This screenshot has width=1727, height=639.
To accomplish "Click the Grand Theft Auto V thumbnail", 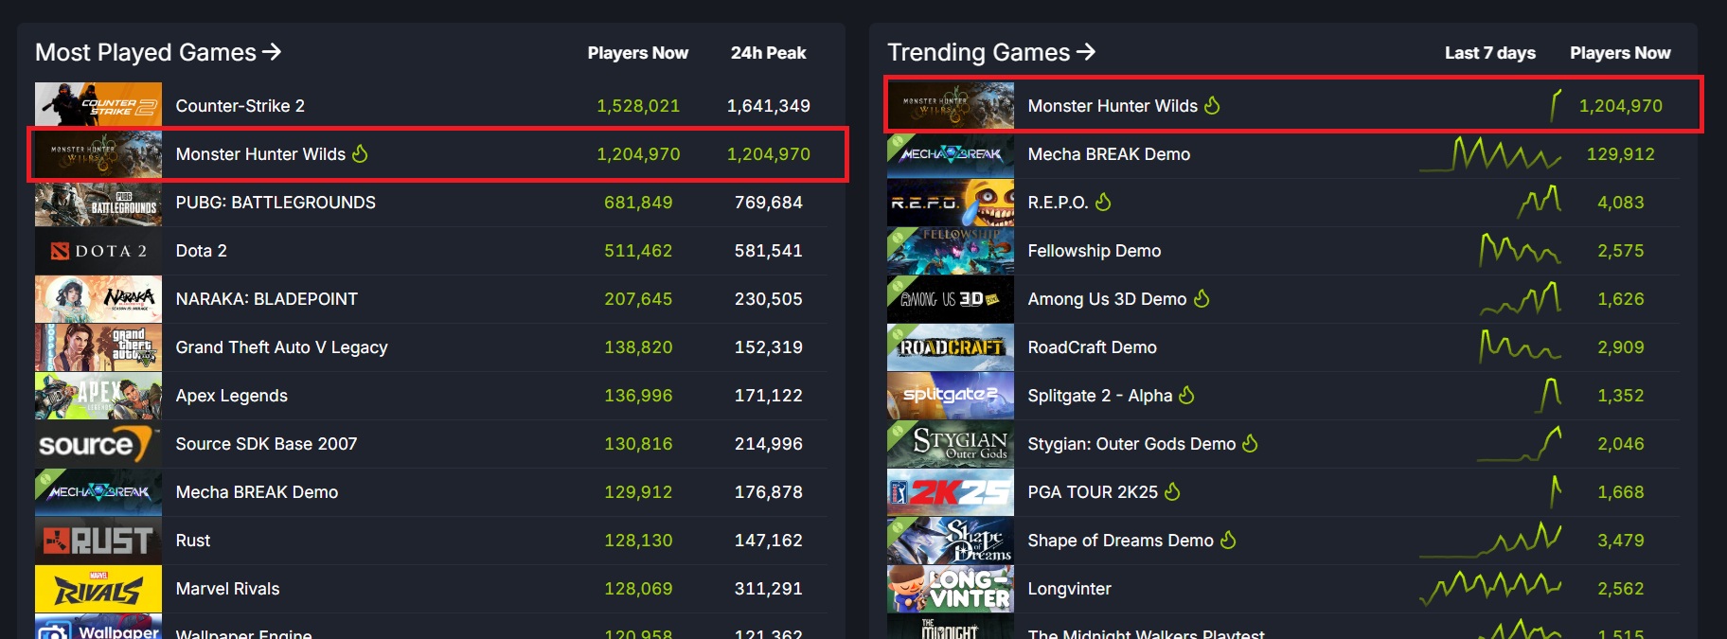I will click(x=98, y=346).
